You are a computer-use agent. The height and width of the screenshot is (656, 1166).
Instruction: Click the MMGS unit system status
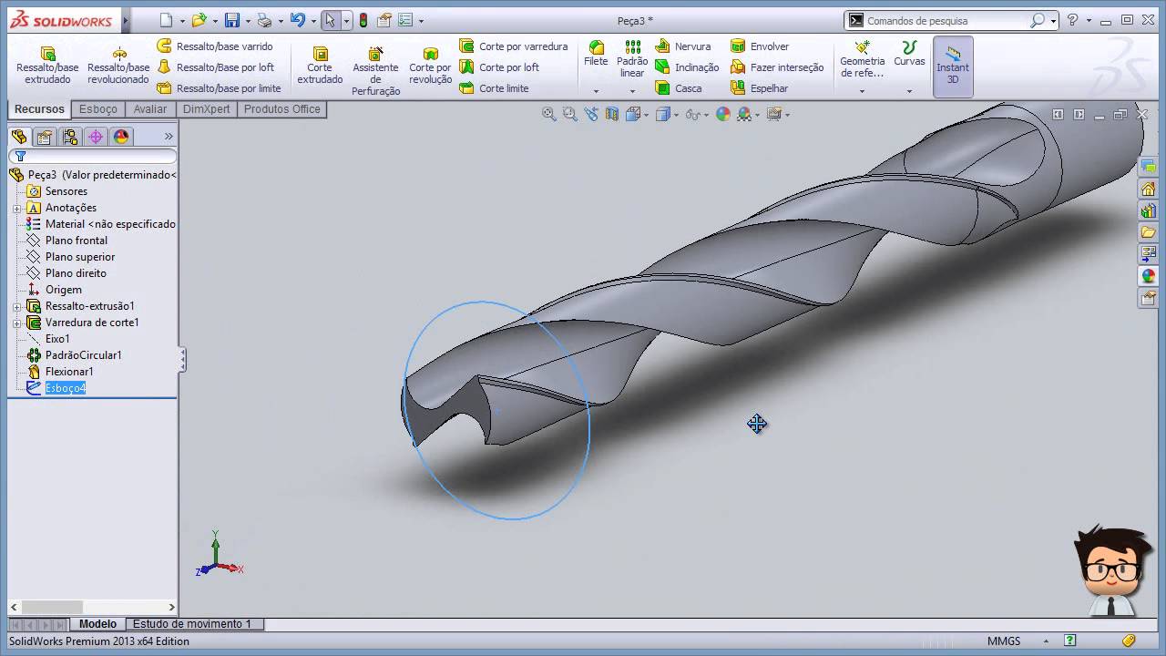point(1004,641)
